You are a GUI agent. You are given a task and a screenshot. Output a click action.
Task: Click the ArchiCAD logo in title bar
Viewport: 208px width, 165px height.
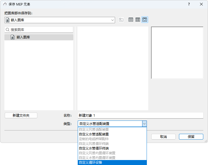click(x=5, y=4)
